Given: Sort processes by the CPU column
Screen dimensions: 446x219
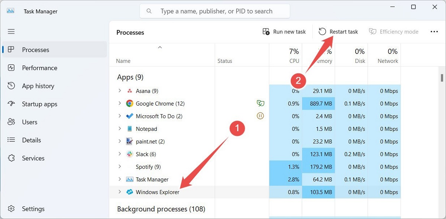Looking at the screenshot, I should click(293, 55).
